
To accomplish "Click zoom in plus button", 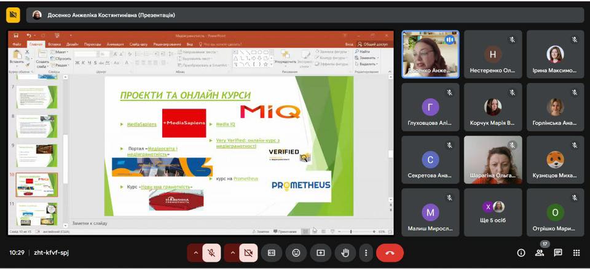I will (x=374, y=232).
